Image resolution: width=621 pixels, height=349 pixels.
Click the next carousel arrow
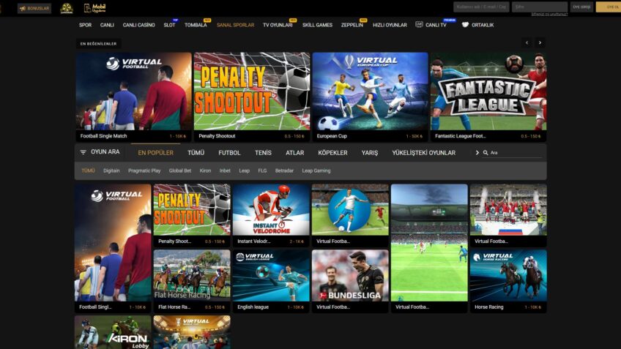click(x=540, y=43)
